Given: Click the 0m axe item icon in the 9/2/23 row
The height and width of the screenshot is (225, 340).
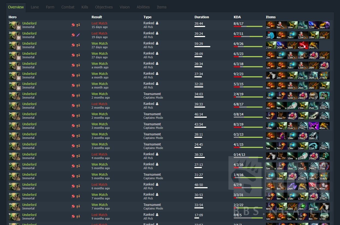Looking at the screenshot, I should pos(271,75).
